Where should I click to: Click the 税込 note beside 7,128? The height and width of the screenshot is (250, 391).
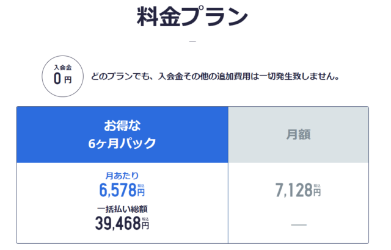317,185
